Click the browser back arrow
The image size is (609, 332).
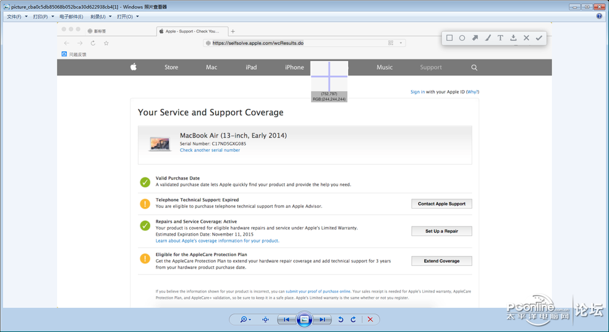click(67, 43)
